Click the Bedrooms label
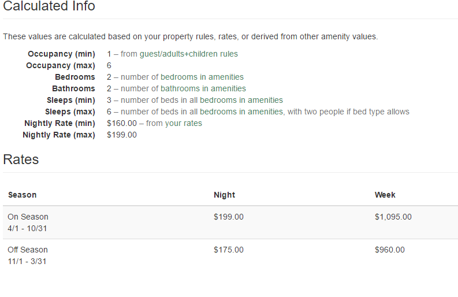The image size is (458, 297). tap(75, 77)
